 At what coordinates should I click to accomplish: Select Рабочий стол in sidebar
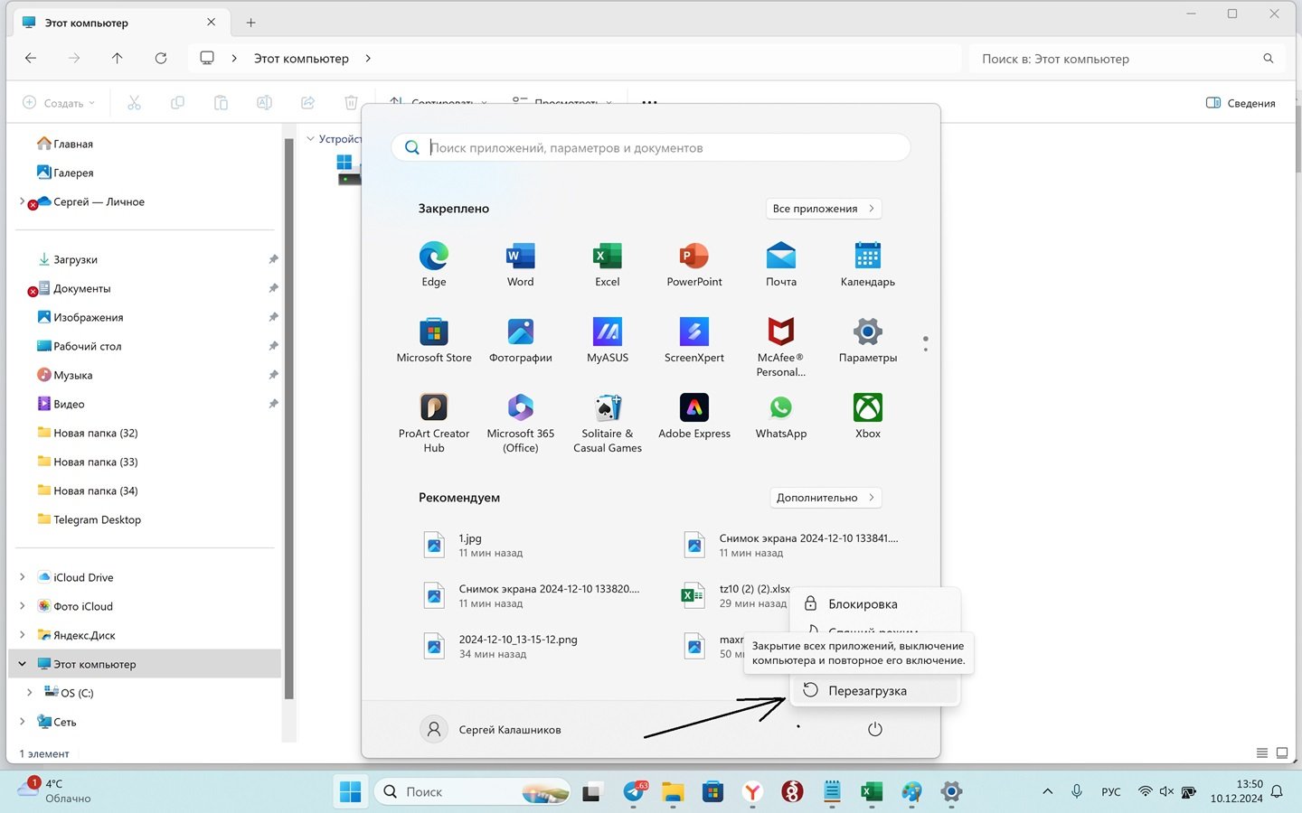point(79,346)
